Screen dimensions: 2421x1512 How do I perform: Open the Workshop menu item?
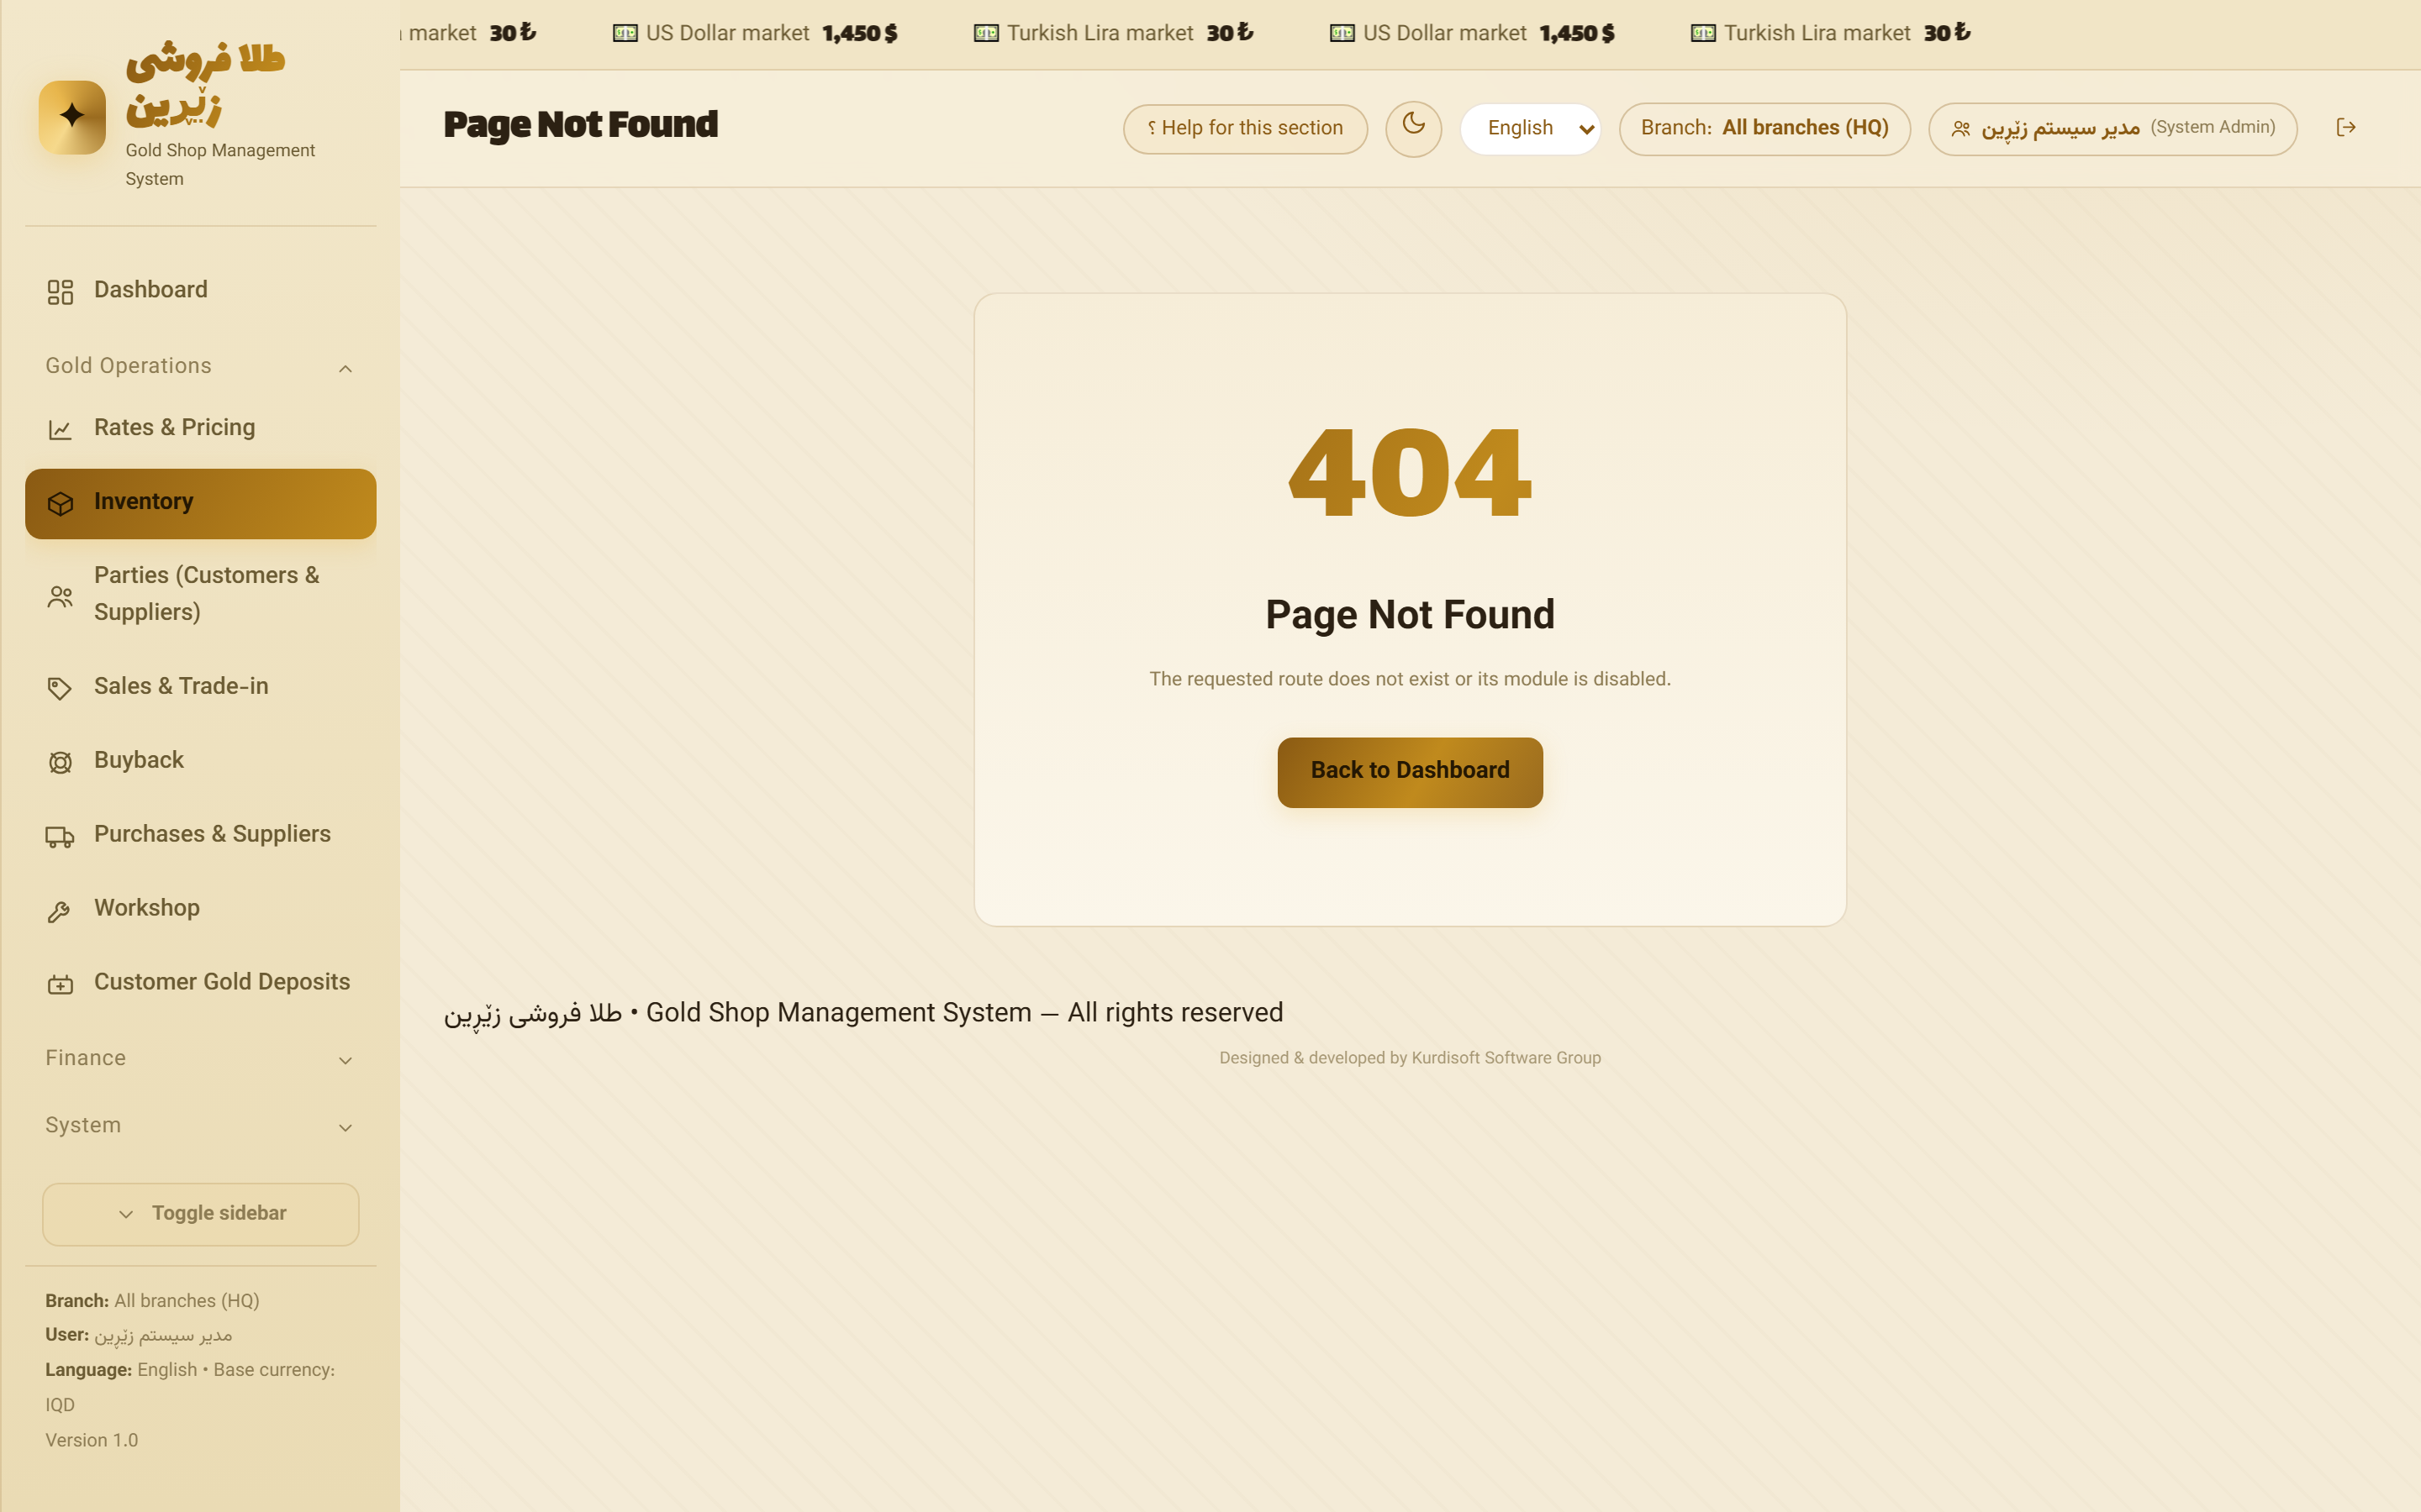coord(200,909)
